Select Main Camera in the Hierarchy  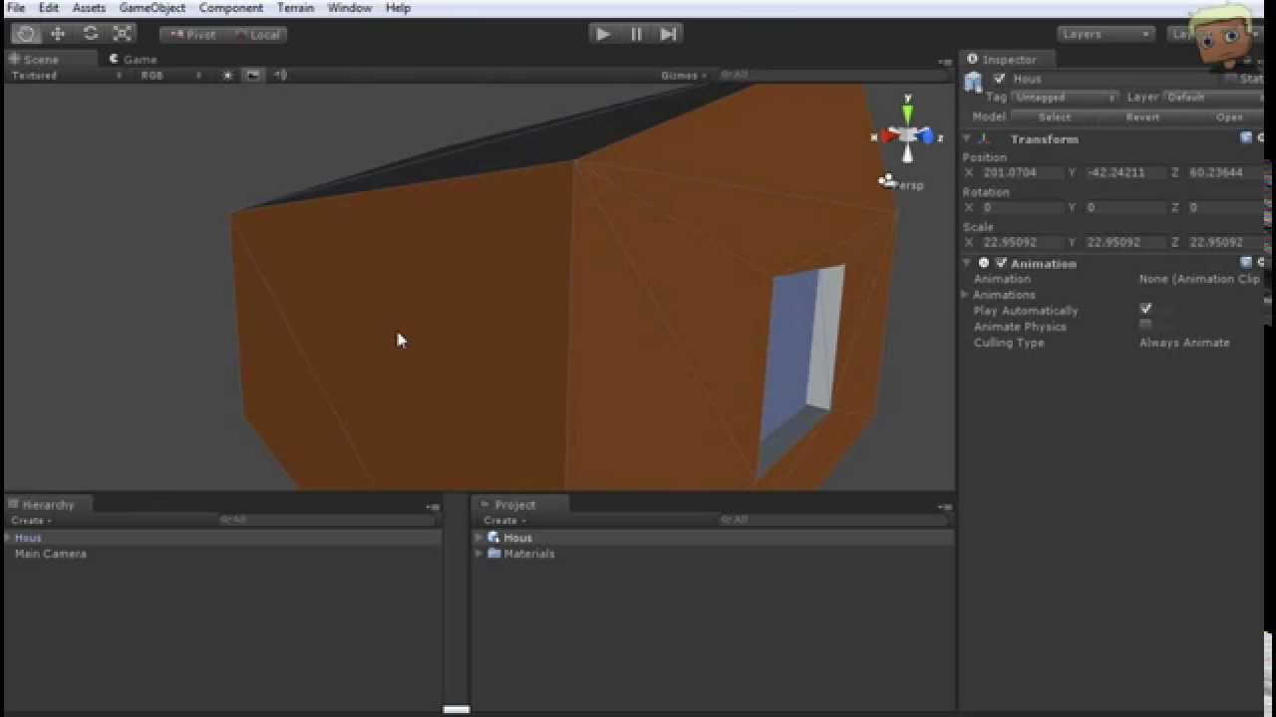pos(50,554)
